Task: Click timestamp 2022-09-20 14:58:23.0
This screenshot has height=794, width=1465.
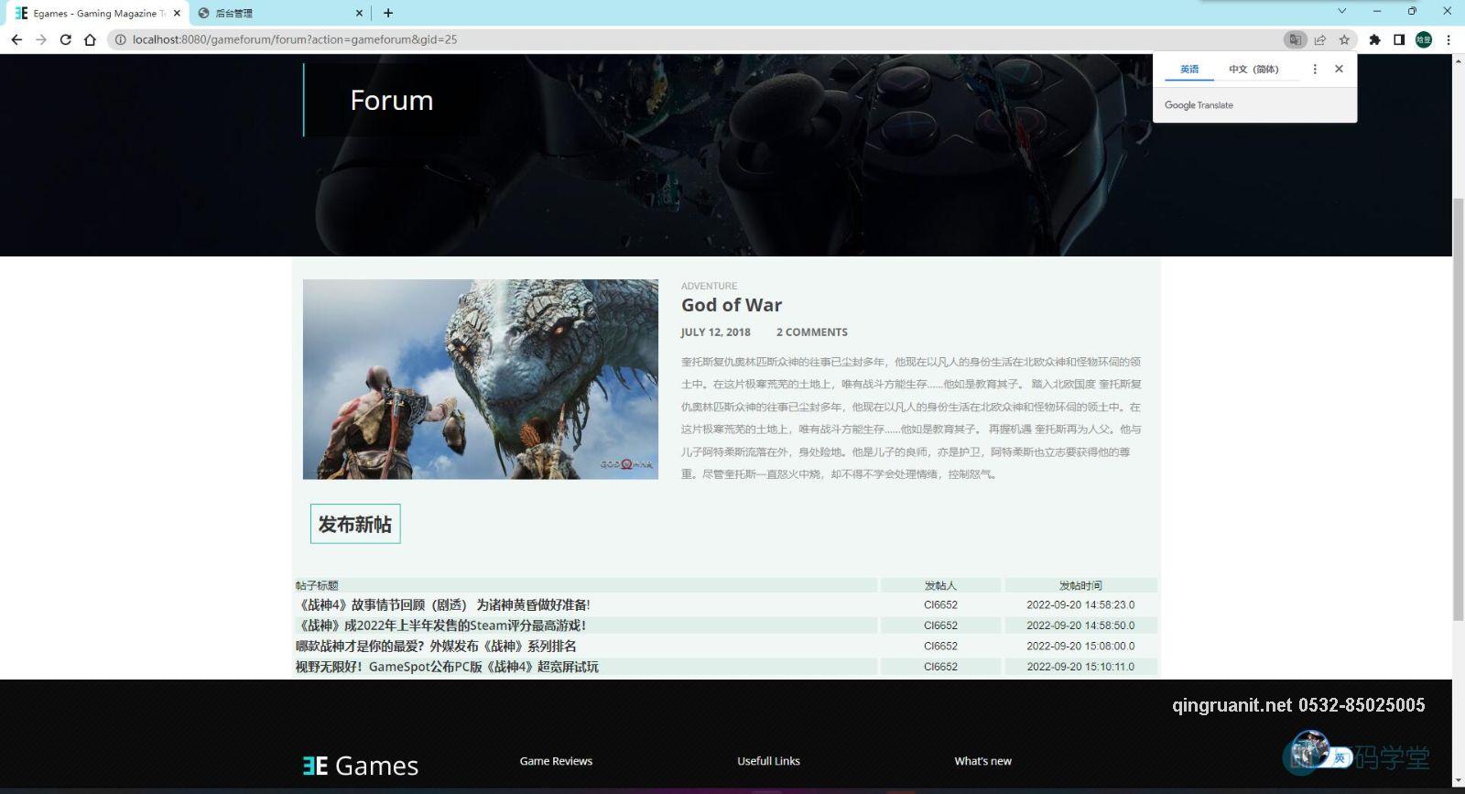Action: pyautogui.click(x=1080, y=605)
